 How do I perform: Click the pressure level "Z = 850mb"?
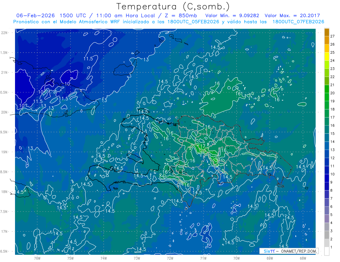pyautogui.click(x=181, y=16)
